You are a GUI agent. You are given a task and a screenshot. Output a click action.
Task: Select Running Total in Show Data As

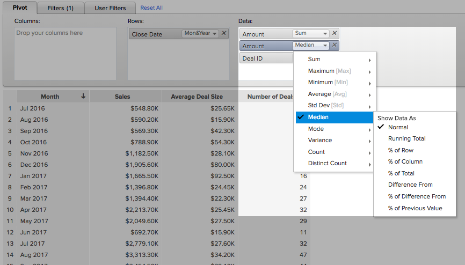[406, 138]
